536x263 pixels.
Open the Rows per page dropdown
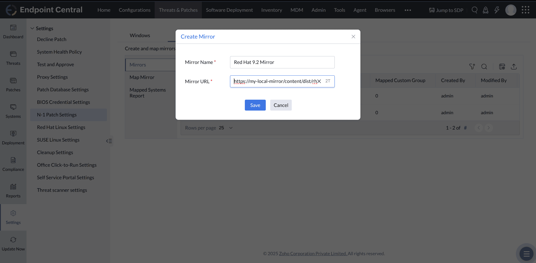click(226, 128)
